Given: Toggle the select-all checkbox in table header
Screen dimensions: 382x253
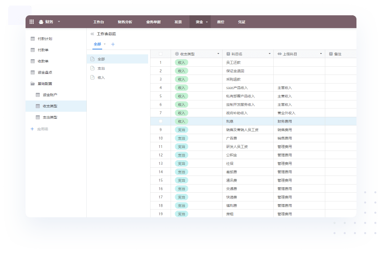Looking at the screenshot, I should coord(160,54).
